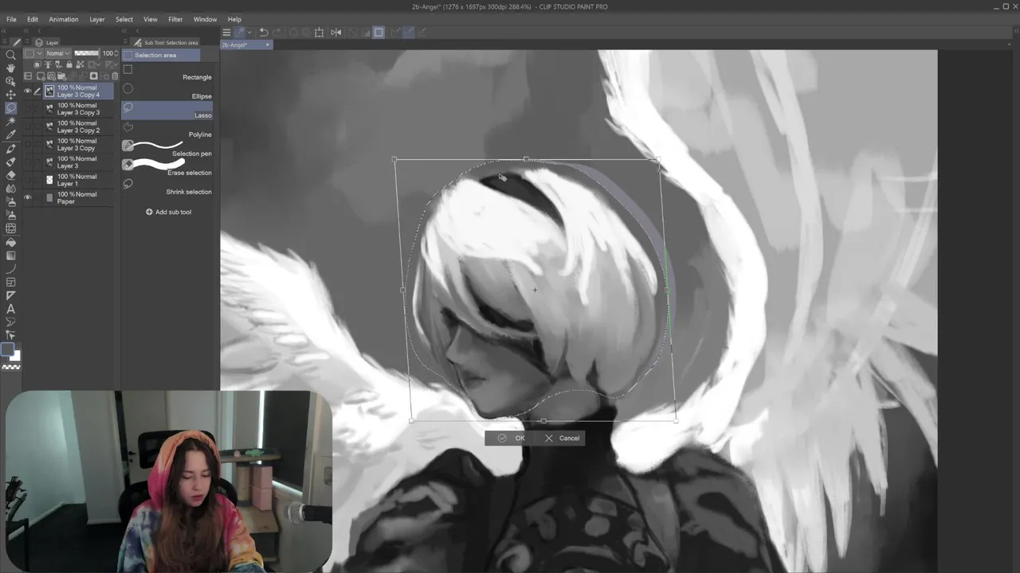This screenshot has height=573, width=1020.
Task: Choose the Ellipse selection sub tool
Action: pos(167,92)
